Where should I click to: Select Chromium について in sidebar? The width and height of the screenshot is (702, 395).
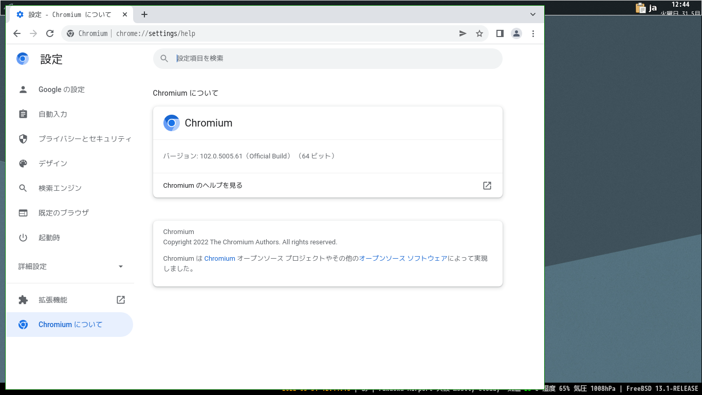pyautogui.click(x=69, y=325)
